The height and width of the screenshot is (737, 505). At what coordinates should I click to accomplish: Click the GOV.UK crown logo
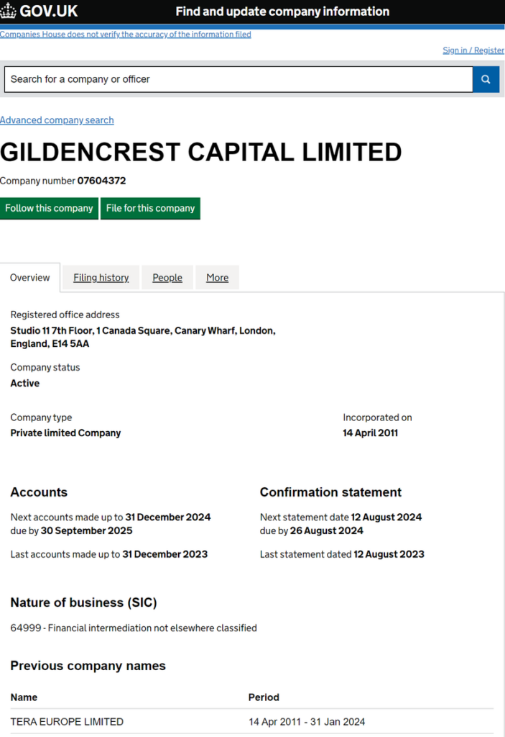coord(9,11)
